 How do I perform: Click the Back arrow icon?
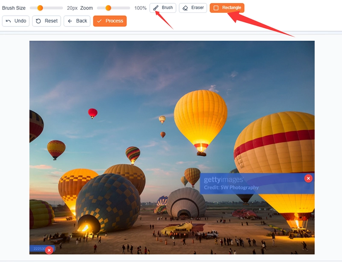[70, 21]
